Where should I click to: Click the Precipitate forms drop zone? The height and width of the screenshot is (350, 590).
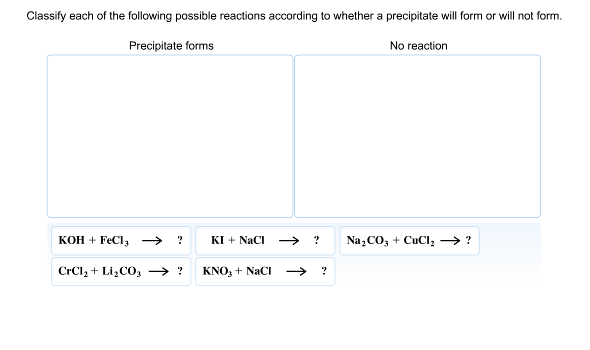170,136
